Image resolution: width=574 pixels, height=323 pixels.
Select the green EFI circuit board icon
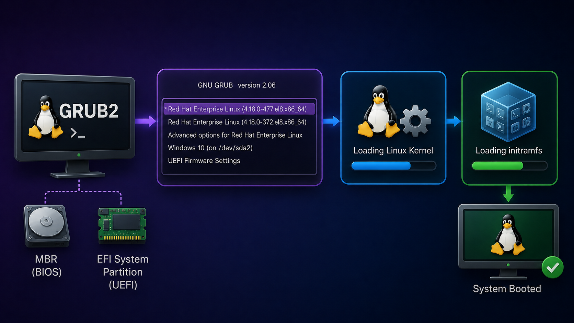tap(122, 225)
